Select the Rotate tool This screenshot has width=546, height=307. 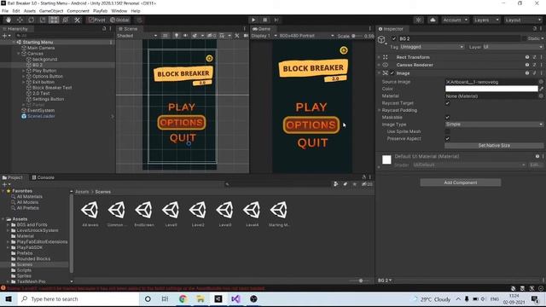pos(32,20)
